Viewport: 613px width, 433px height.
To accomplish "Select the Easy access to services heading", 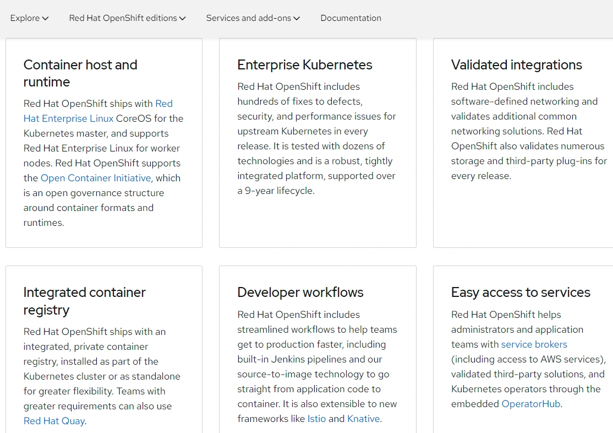I will coord(521,292).
